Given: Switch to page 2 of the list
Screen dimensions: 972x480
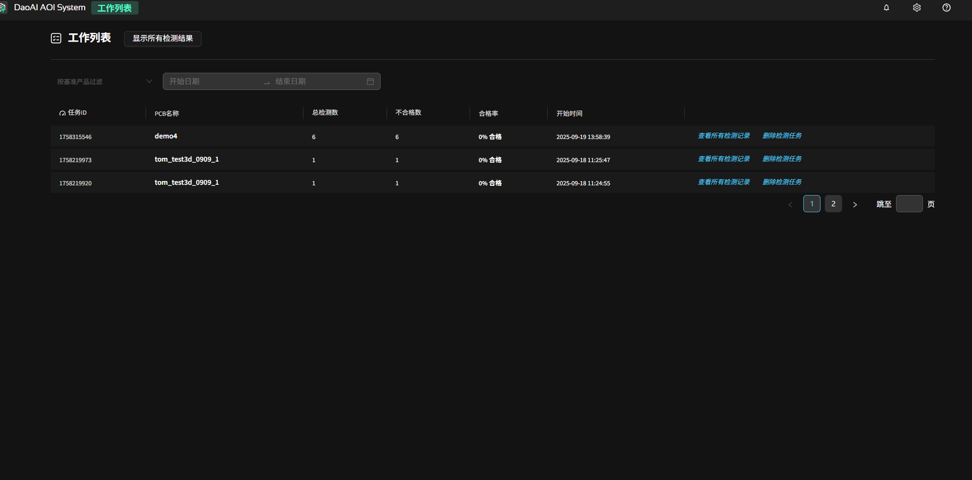Looking at the screenshot, I should pyautogui.click(x=833, y=204).
